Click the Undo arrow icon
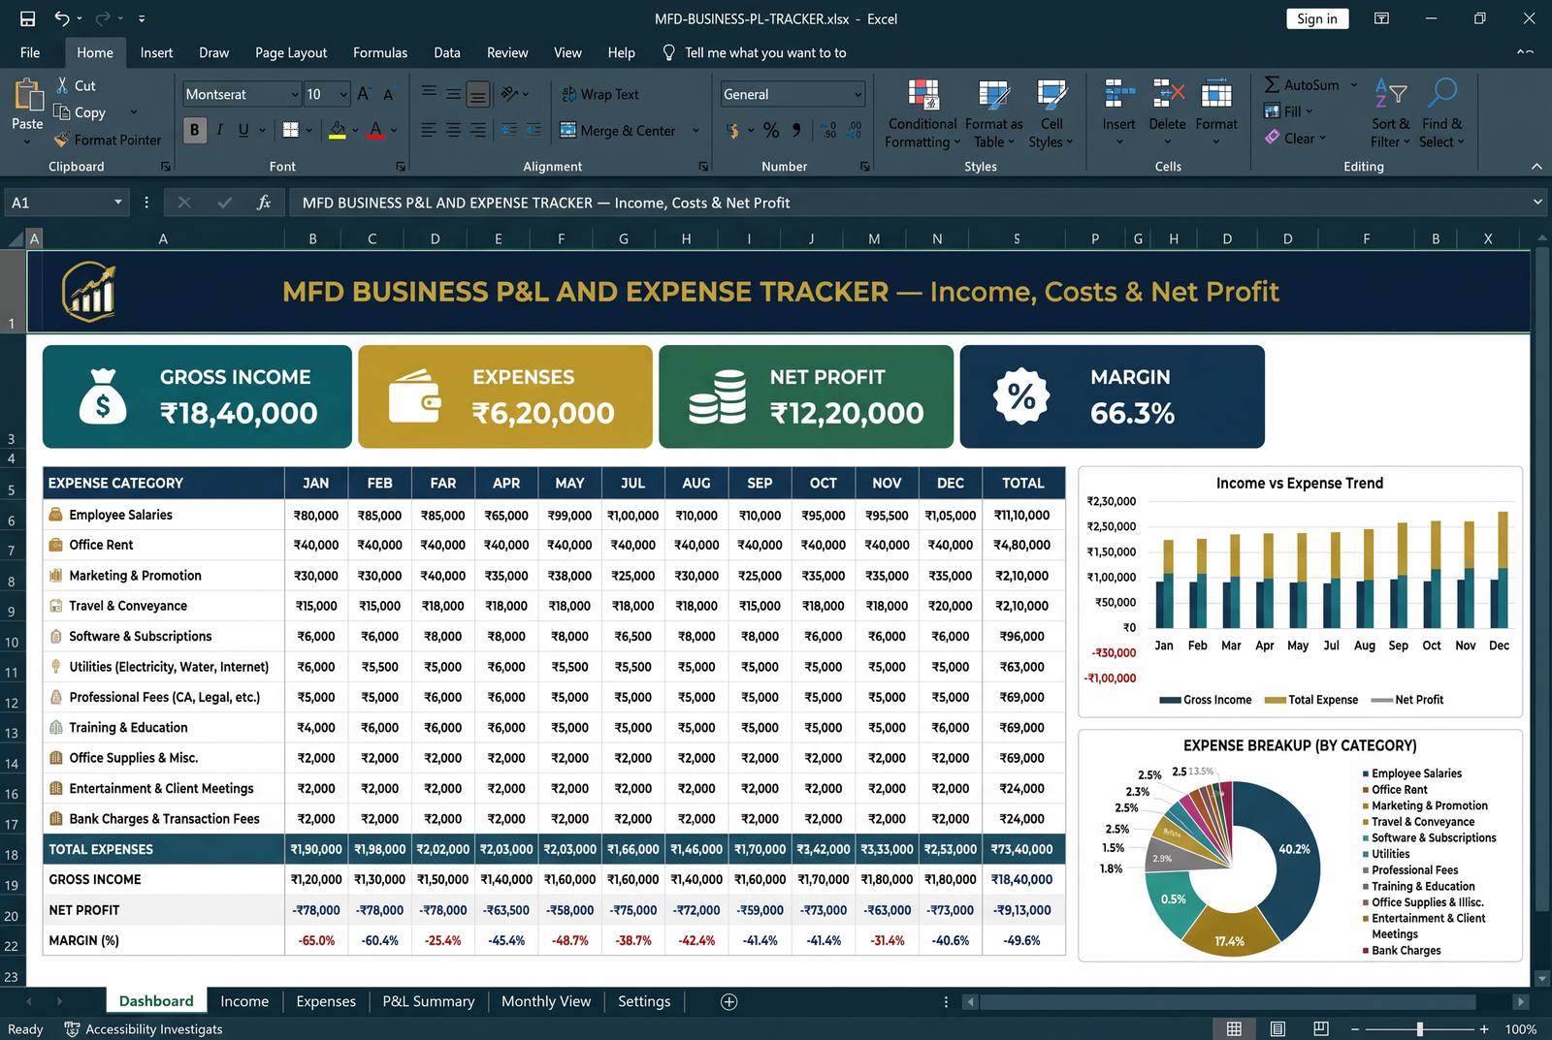Image resolution: width=1552 pixels, height=1040 pixels. point(62,18)
